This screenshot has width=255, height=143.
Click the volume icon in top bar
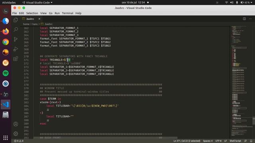point(231,2)
